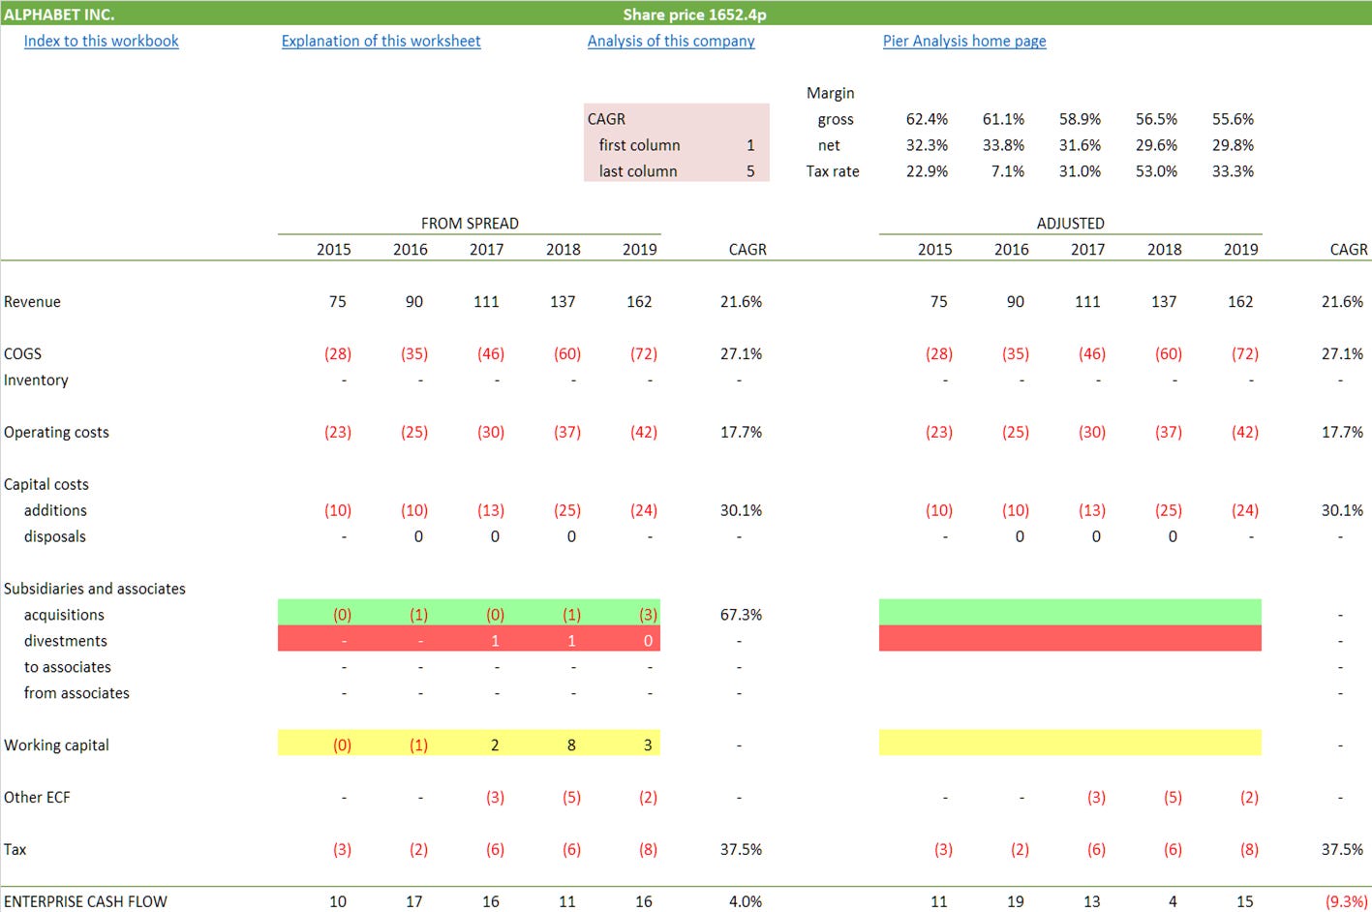Select Revenue CAGR 21.6% in FROM SPREAD
The width and height of the screenshot is (1372, 912).
pos(741,302)
